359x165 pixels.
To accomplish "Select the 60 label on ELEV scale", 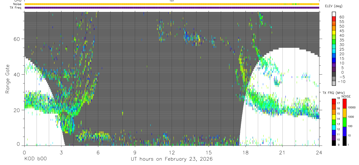I will coord(342,17).
